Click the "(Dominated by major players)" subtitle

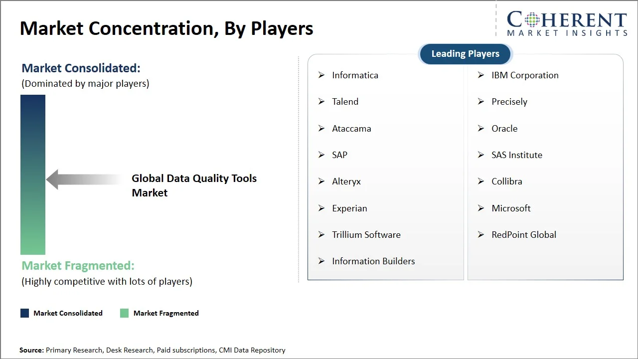coord(85,84)
